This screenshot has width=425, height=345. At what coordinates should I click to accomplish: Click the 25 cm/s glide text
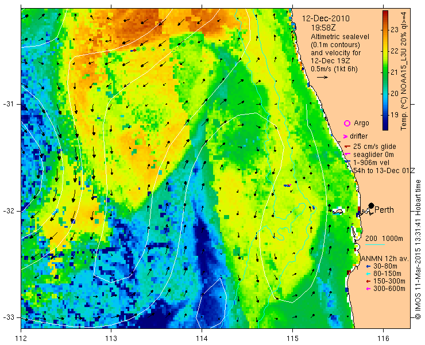click(x=374, y=147)
